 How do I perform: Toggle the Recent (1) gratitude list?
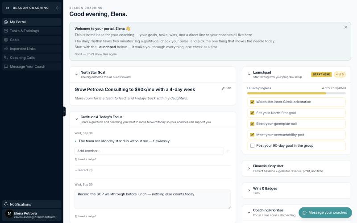click(83, 170)
